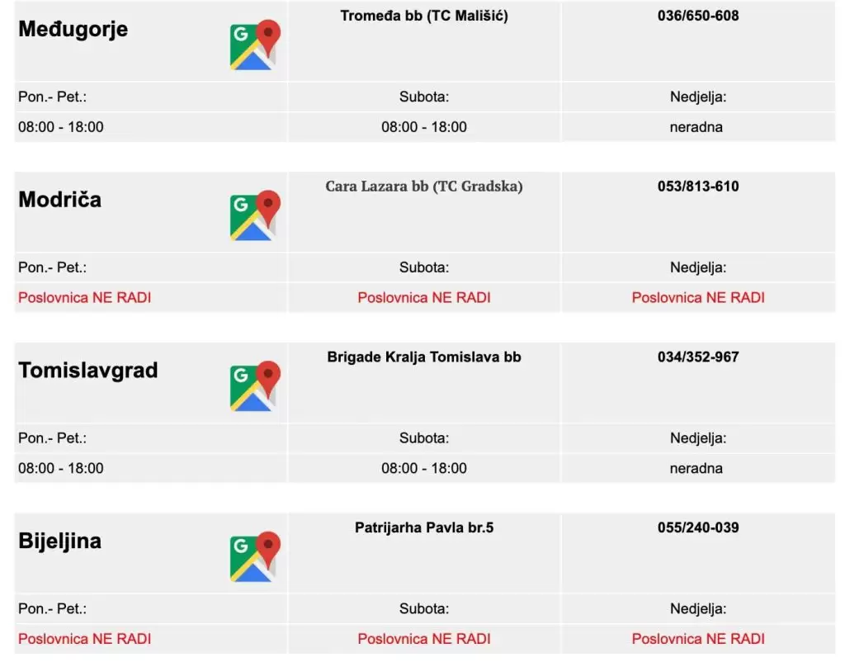Image resolution: width=845 pixels, height=662 pixels.
Task: Click phone number 036/650-608
Action: 698,16
